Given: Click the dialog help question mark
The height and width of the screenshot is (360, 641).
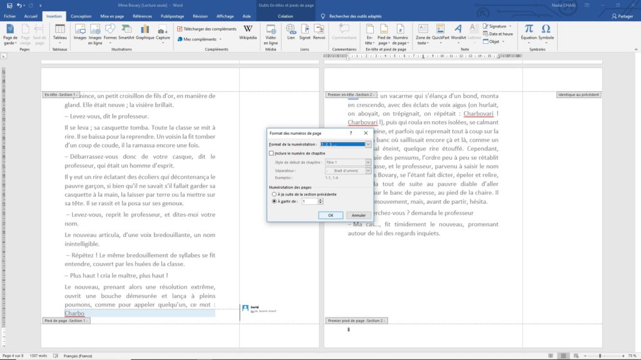Looking at the screenshot, I should pyautogui.click(x=351, y=133).
